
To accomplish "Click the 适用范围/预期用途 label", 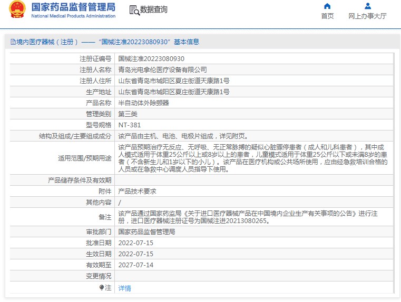I will click(x=85, y=158).
